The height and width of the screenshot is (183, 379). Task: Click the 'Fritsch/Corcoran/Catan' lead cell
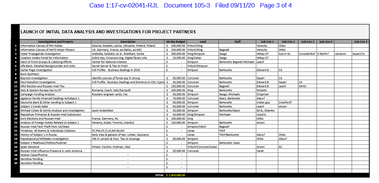[202, 147]
